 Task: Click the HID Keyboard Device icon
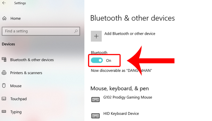pyautogui.click(x=96, y=116)
